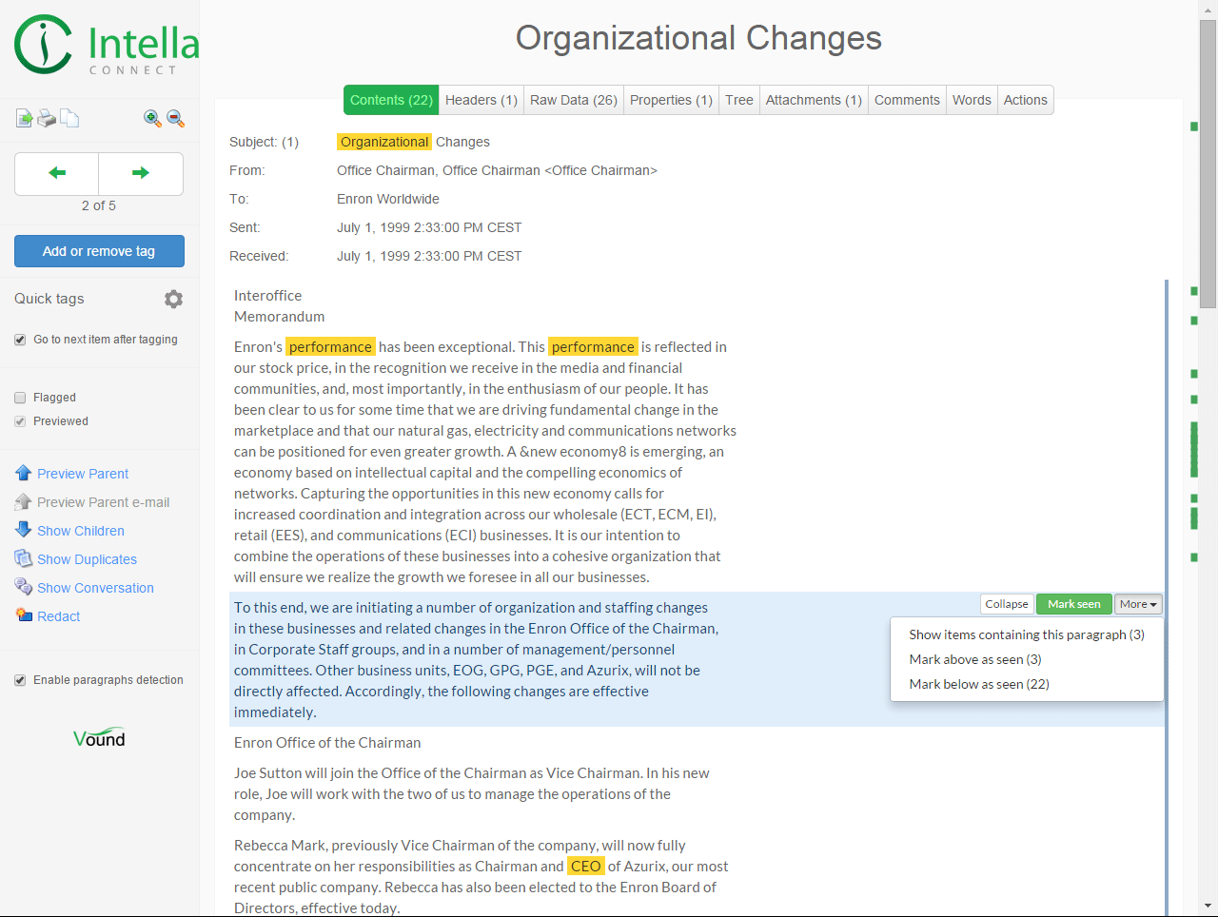Zoom out with the magnifier minus icon
The width and height of the screenshot is (1218, 917).
point(175,119)
